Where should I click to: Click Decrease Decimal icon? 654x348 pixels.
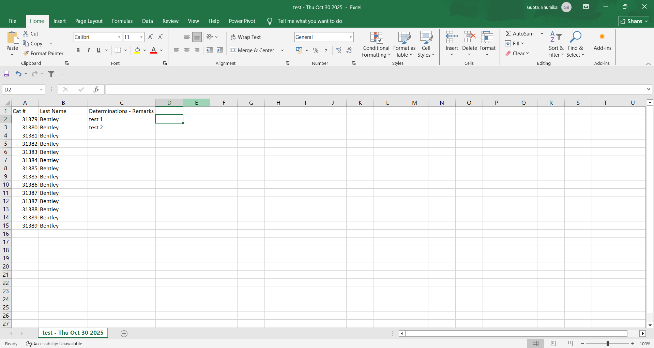point(349,50)
